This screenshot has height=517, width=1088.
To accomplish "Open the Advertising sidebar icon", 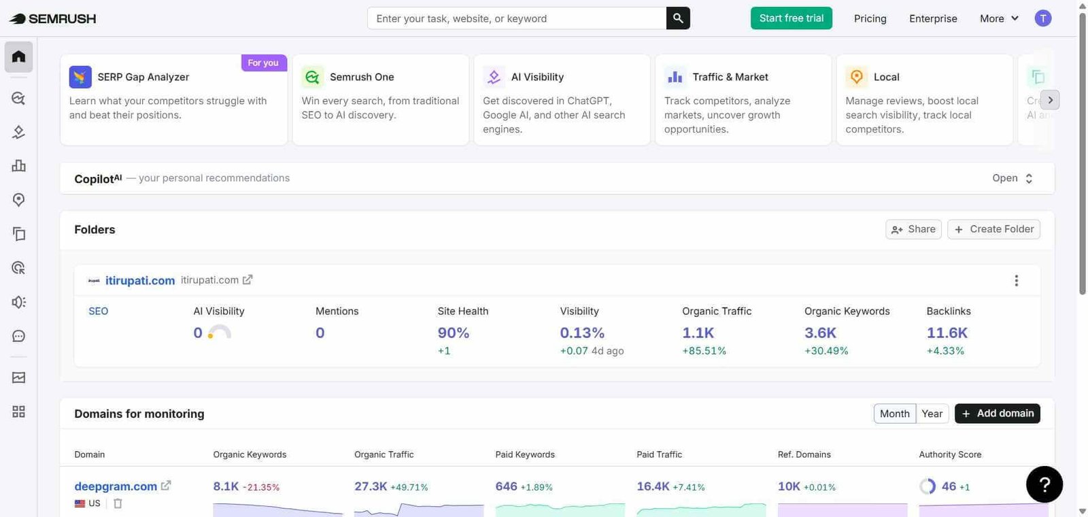I will tap(18, 268).
